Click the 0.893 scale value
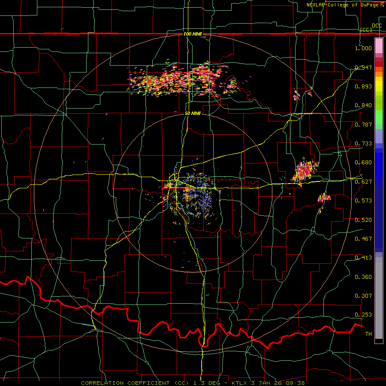386x386 pixels. click(x=363, y=86)
